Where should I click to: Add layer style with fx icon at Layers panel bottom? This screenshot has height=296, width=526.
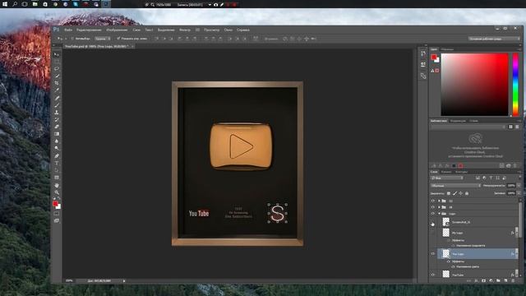coord(477,280)
